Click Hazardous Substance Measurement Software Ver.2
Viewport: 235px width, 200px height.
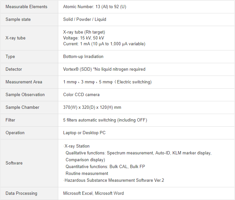tap(114, 180)
